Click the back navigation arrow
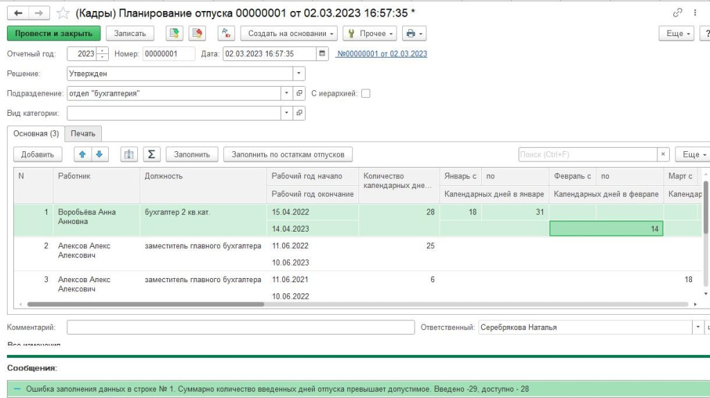Image resolution: width=710 pixels, height=398 pixels. [x=18, y=12]
